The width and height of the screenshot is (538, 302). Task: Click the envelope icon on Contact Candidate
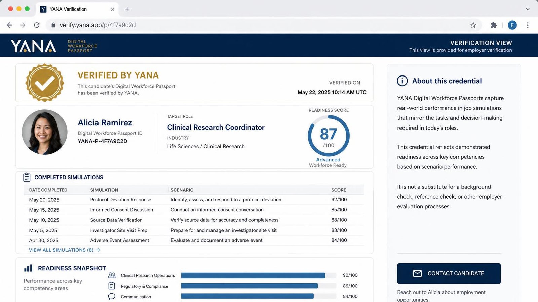pos(417,273)
